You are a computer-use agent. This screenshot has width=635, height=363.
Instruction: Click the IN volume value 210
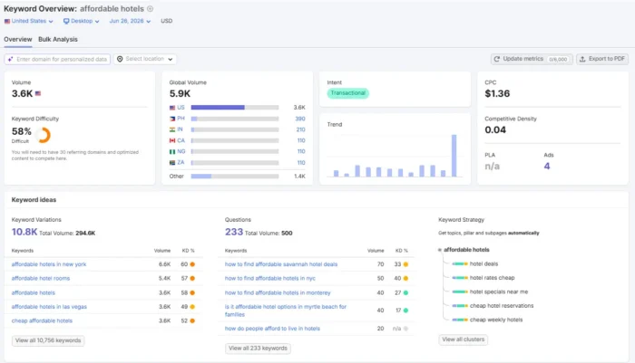point(300,129)
